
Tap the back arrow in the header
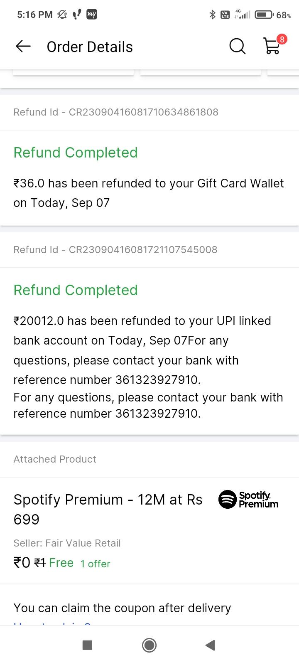tap(23, 47)
